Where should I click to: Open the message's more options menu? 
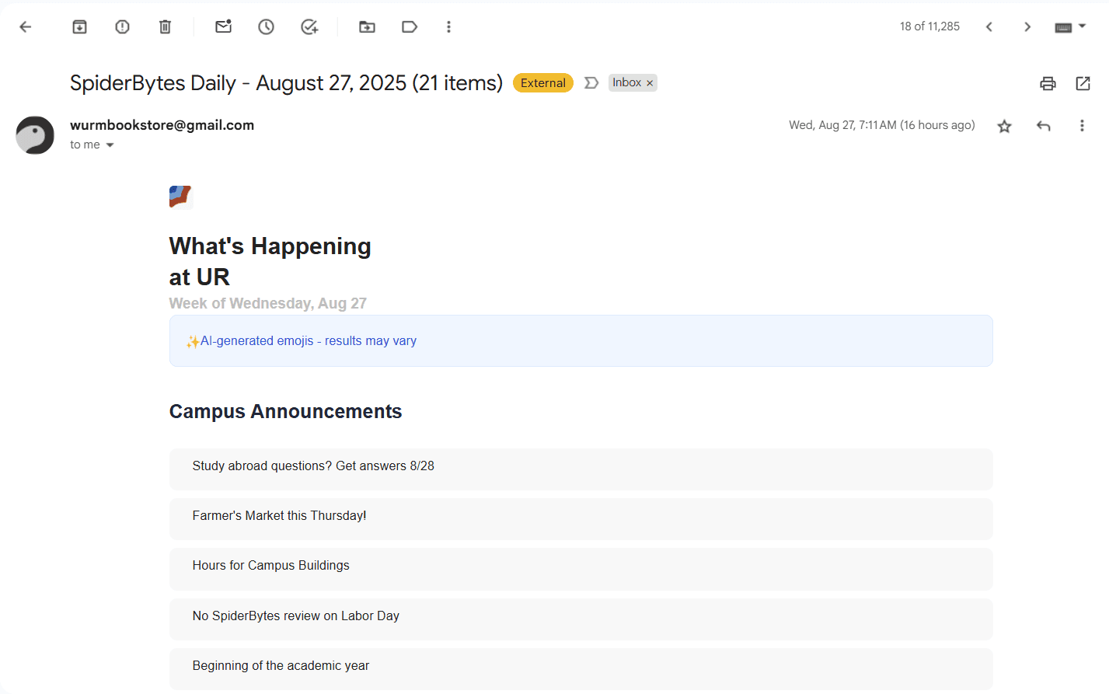1082,126
